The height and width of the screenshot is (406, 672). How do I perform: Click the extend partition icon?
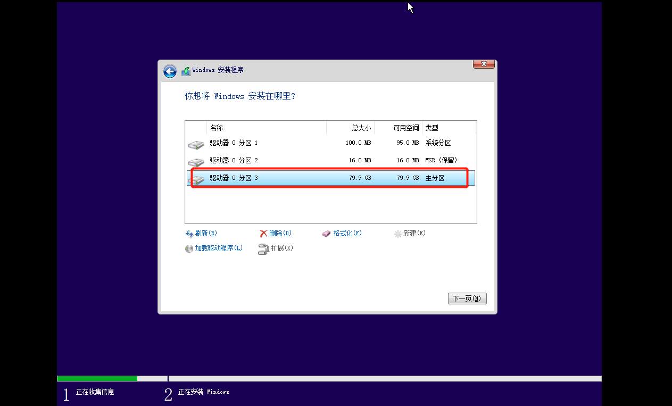(x=263, y=249)
